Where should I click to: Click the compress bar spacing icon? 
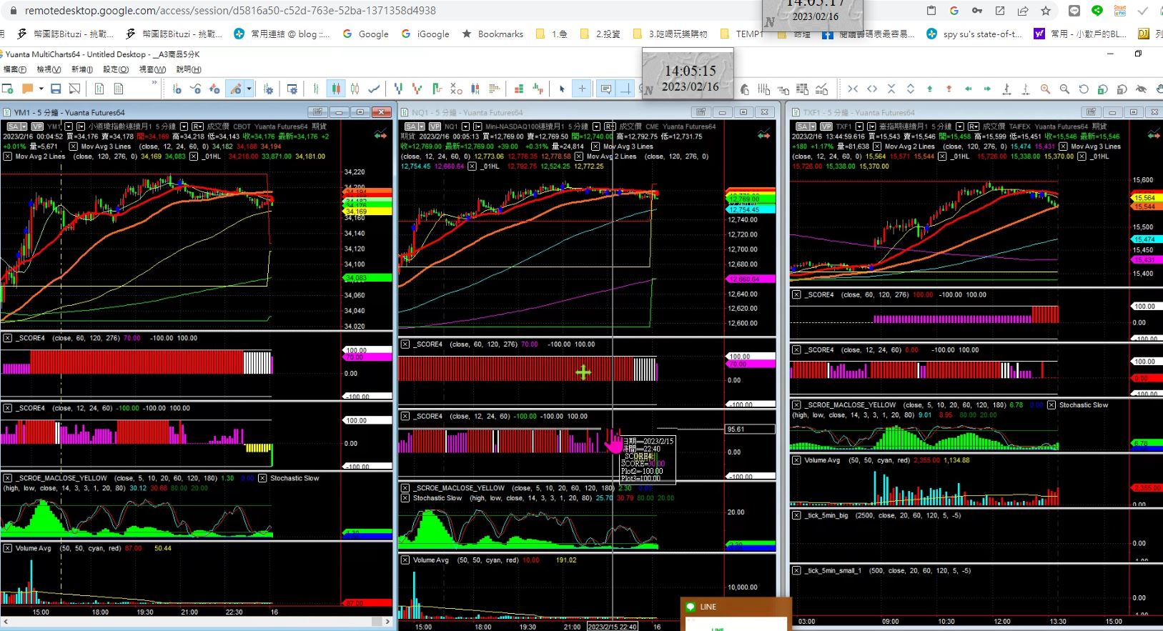[853, 89]
